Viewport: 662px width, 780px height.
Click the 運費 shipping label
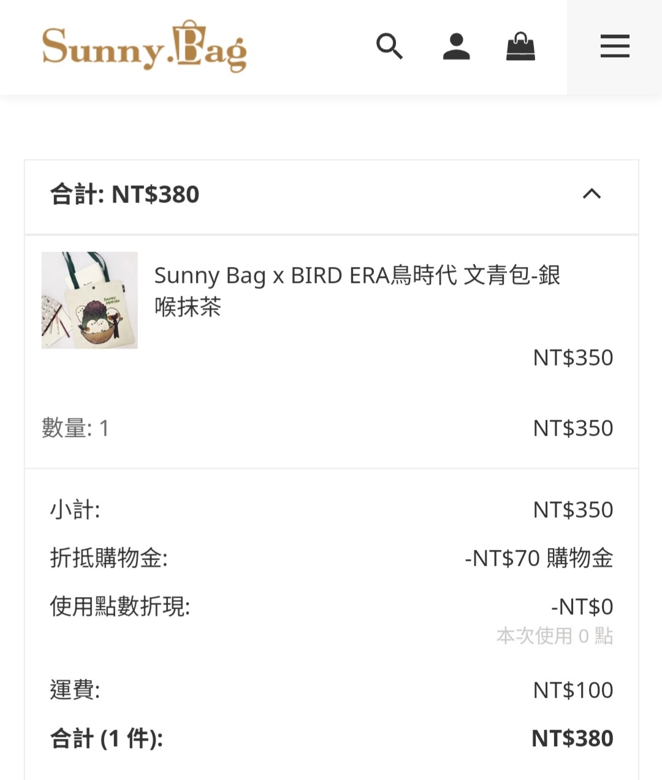coord(75,690)
